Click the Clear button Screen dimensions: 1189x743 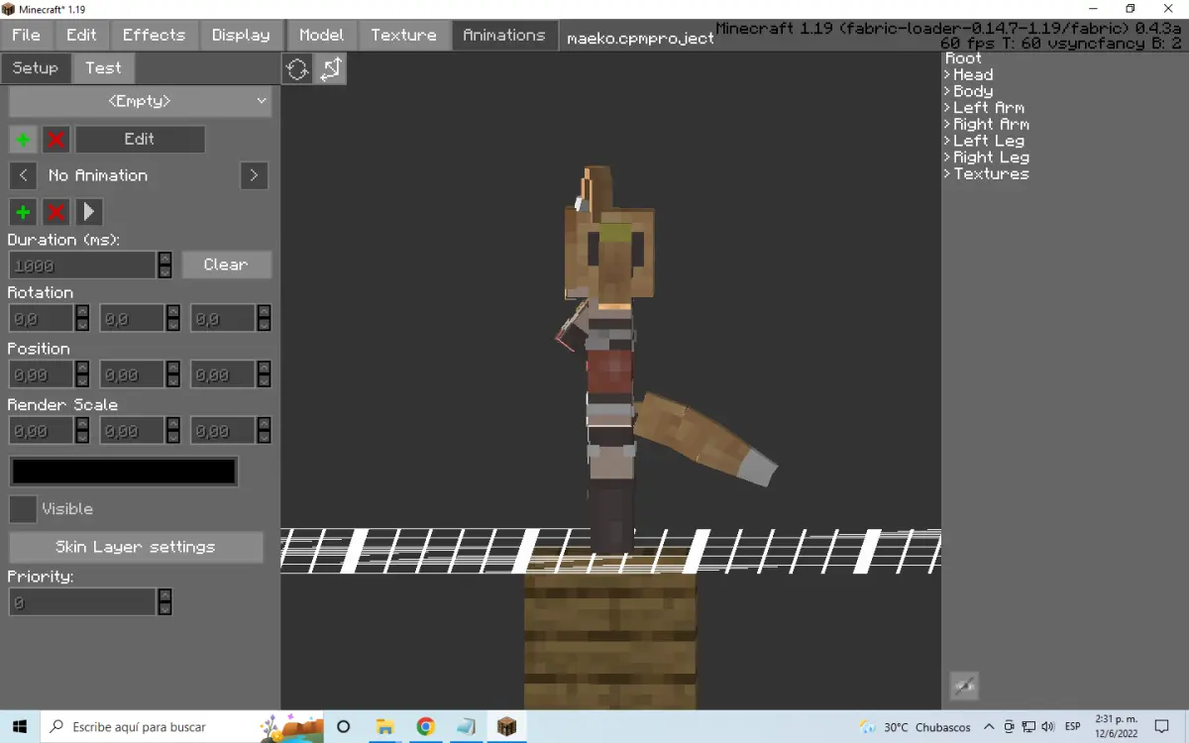226,265
